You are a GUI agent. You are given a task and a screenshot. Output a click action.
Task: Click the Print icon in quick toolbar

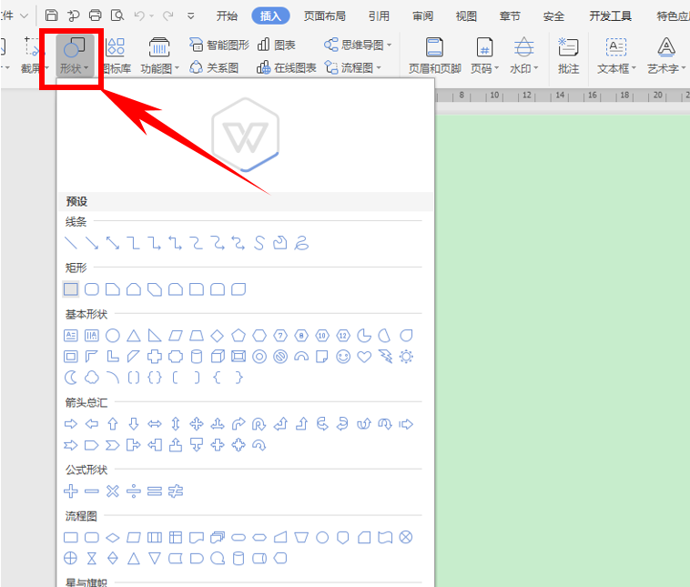[x=95, y=15]
